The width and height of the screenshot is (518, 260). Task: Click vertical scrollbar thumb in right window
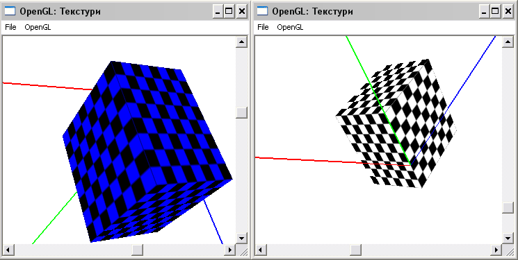[508, 207]
